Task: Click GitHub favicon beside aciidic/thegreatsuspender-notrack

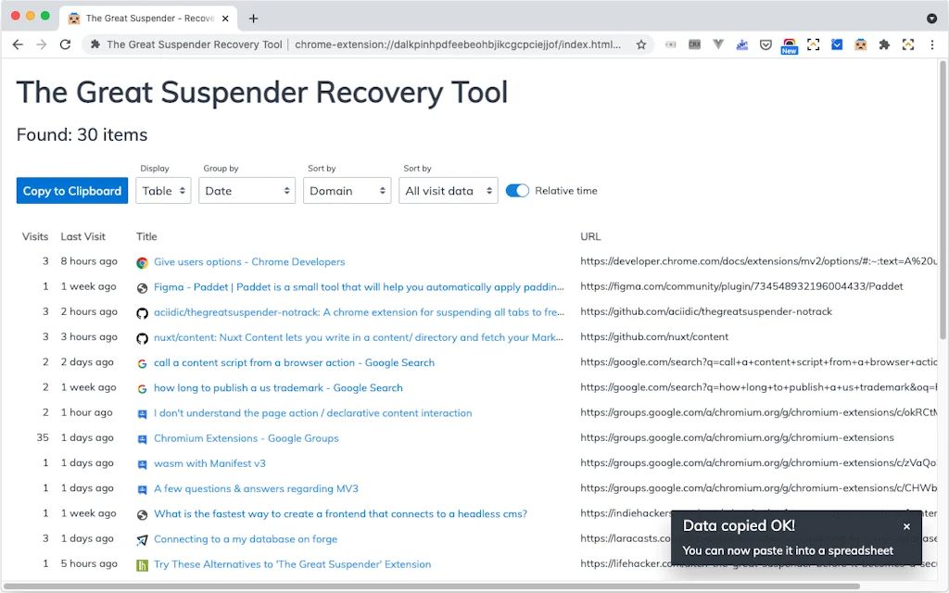Action: [x=142, y=313]
